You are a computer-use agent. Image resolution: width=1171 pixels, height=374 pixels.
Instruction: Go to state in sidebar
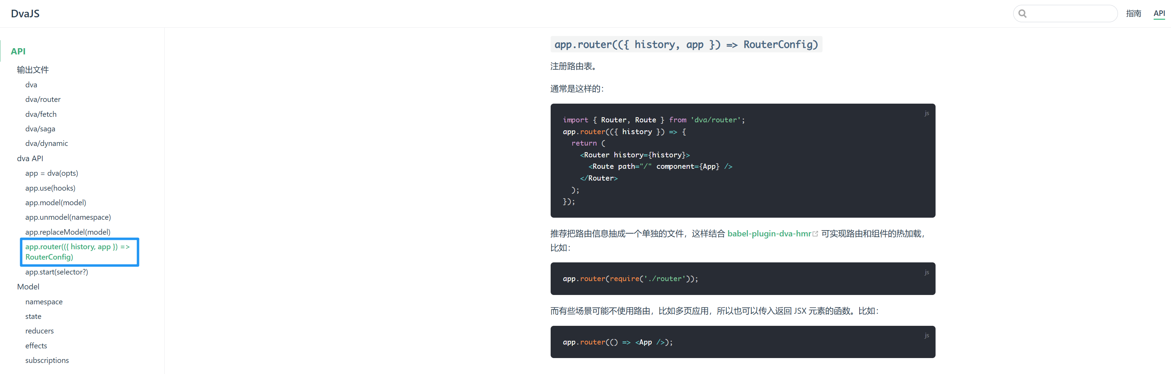tap(33, 316)
